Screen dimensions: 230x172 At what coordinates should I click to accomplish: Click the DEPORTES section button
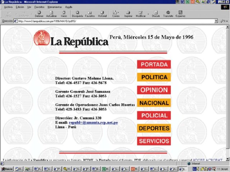(154, 128)
